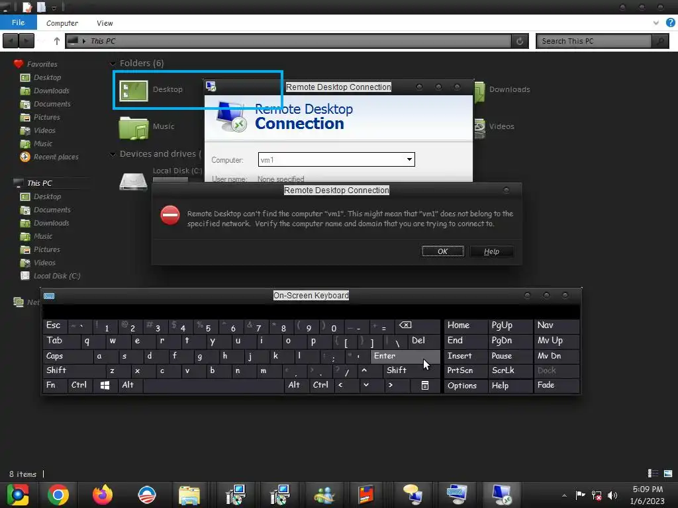Click the context menu key on the keyboard
The height and width of the screenshot is (508, 678).
coord(424,386)
